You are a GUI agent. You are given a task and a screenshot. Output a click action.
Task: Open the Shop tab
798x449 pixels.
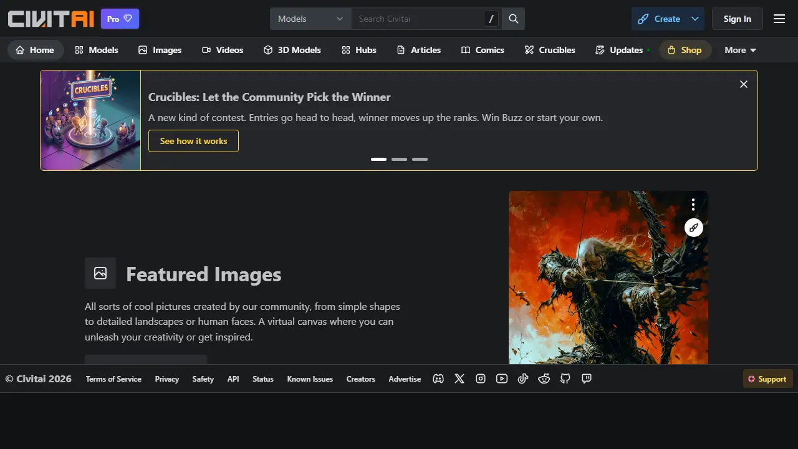click(x=685, y=50)
